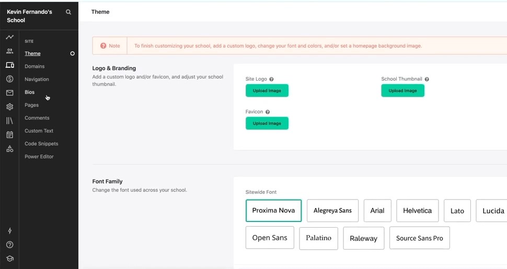Open the Help question-mark icon at the sidebar bottom
The image size is (507, 269).
click(x=10, y=245)
